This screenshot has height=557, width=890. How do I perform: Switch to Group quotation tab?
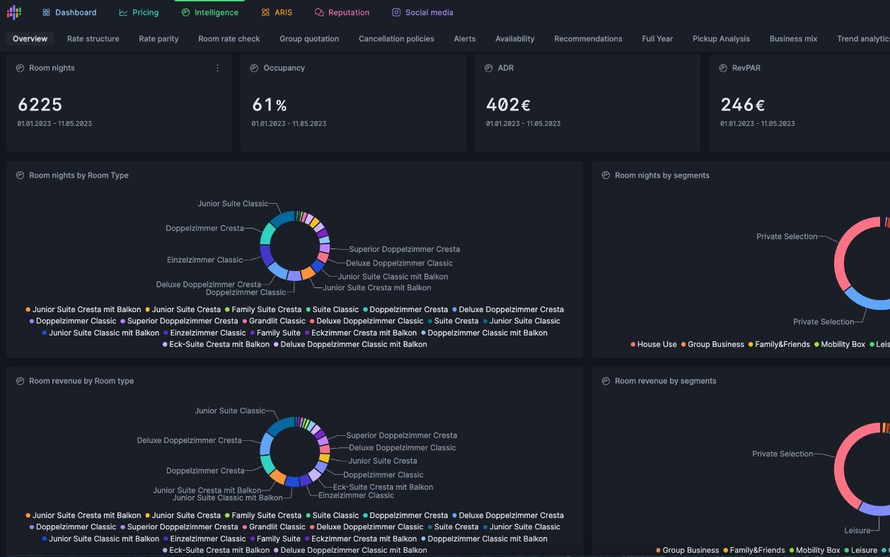(309, 39)
